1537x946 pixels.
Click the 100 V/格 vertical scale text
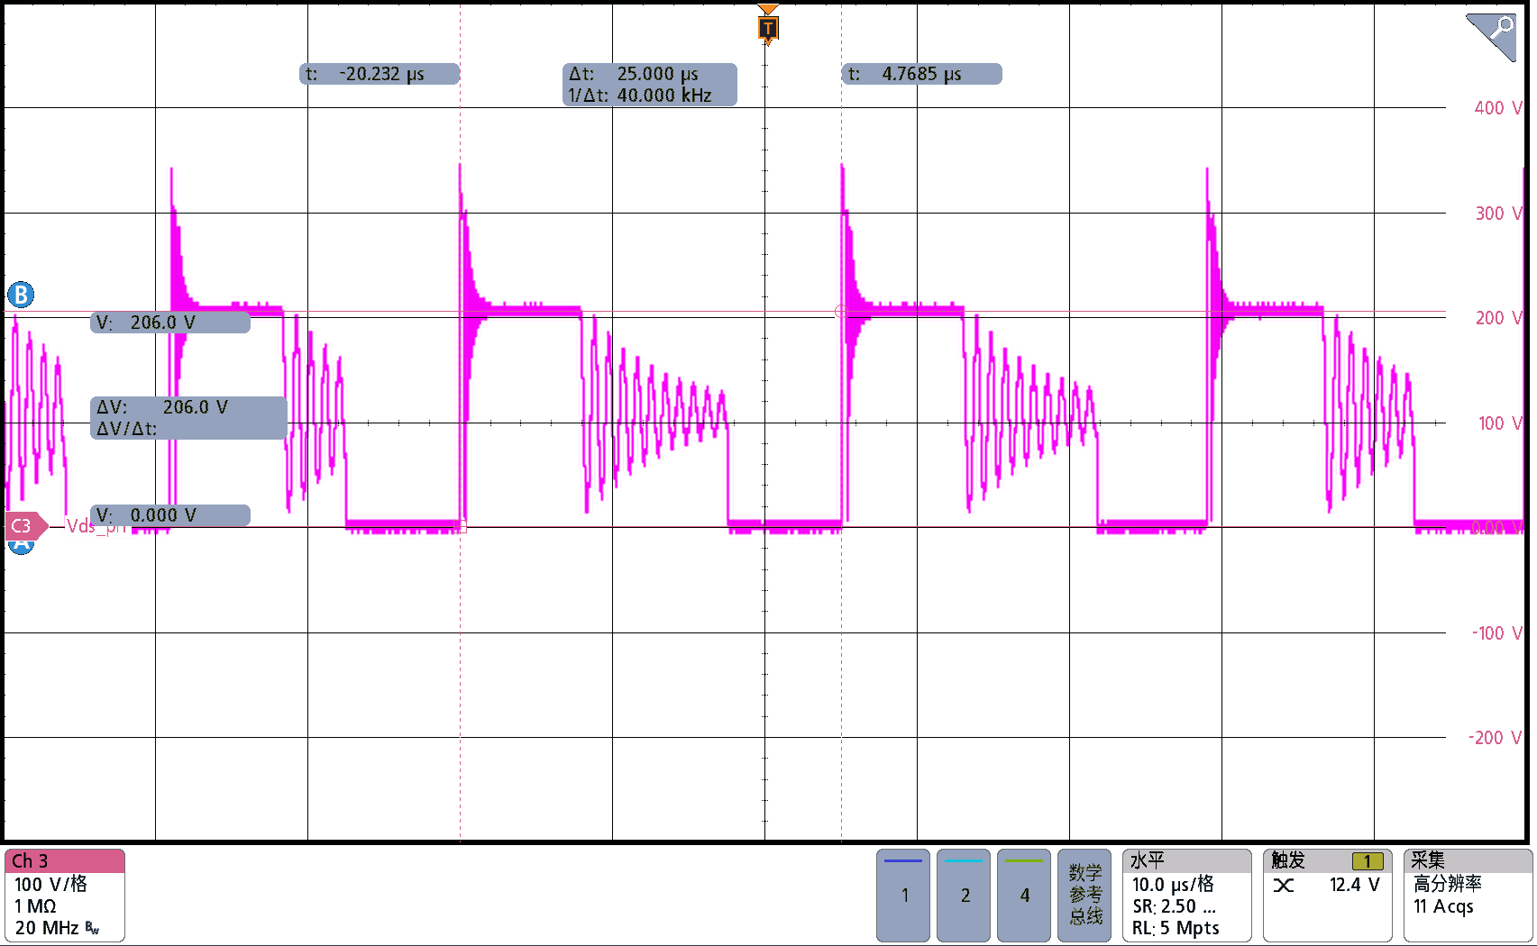(50, 884)
